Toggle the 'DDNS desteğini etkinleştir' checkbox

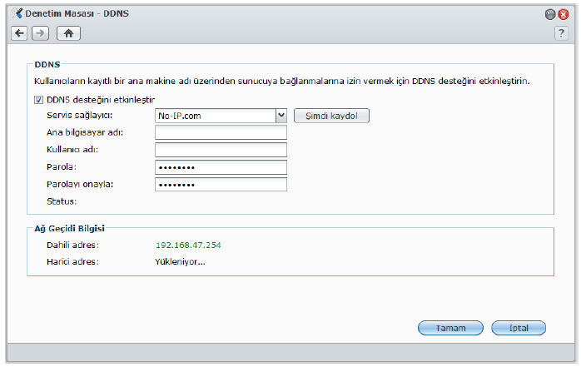[38, 100]
